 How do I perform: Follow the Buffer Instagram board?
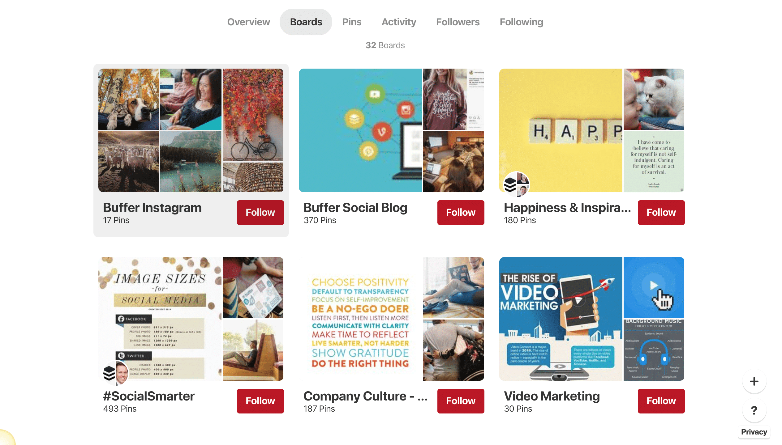click(260, 212)
